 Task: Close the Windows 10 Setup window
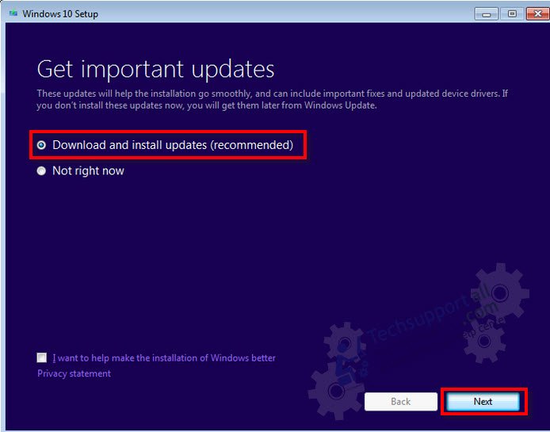click(538, 14)
